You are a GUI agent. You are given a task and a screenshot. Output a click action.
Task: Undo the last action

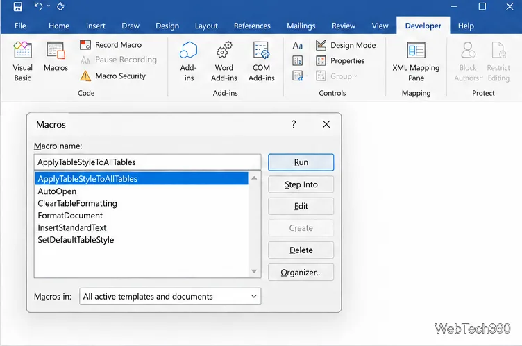click(38, 6)
